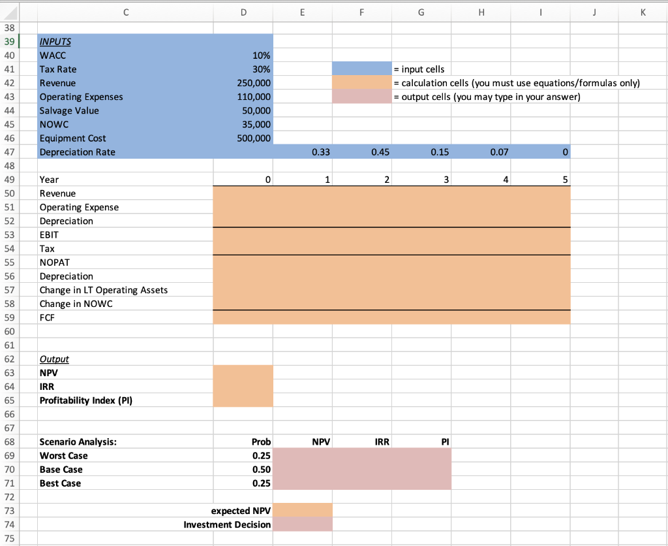This screenshot has width=668, height=546.
Task: Click the select-all corner triangle
Action: tap(9, 13)
